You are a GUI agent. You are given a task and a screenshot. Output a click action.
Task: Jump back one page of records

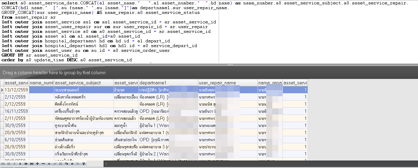8,164
